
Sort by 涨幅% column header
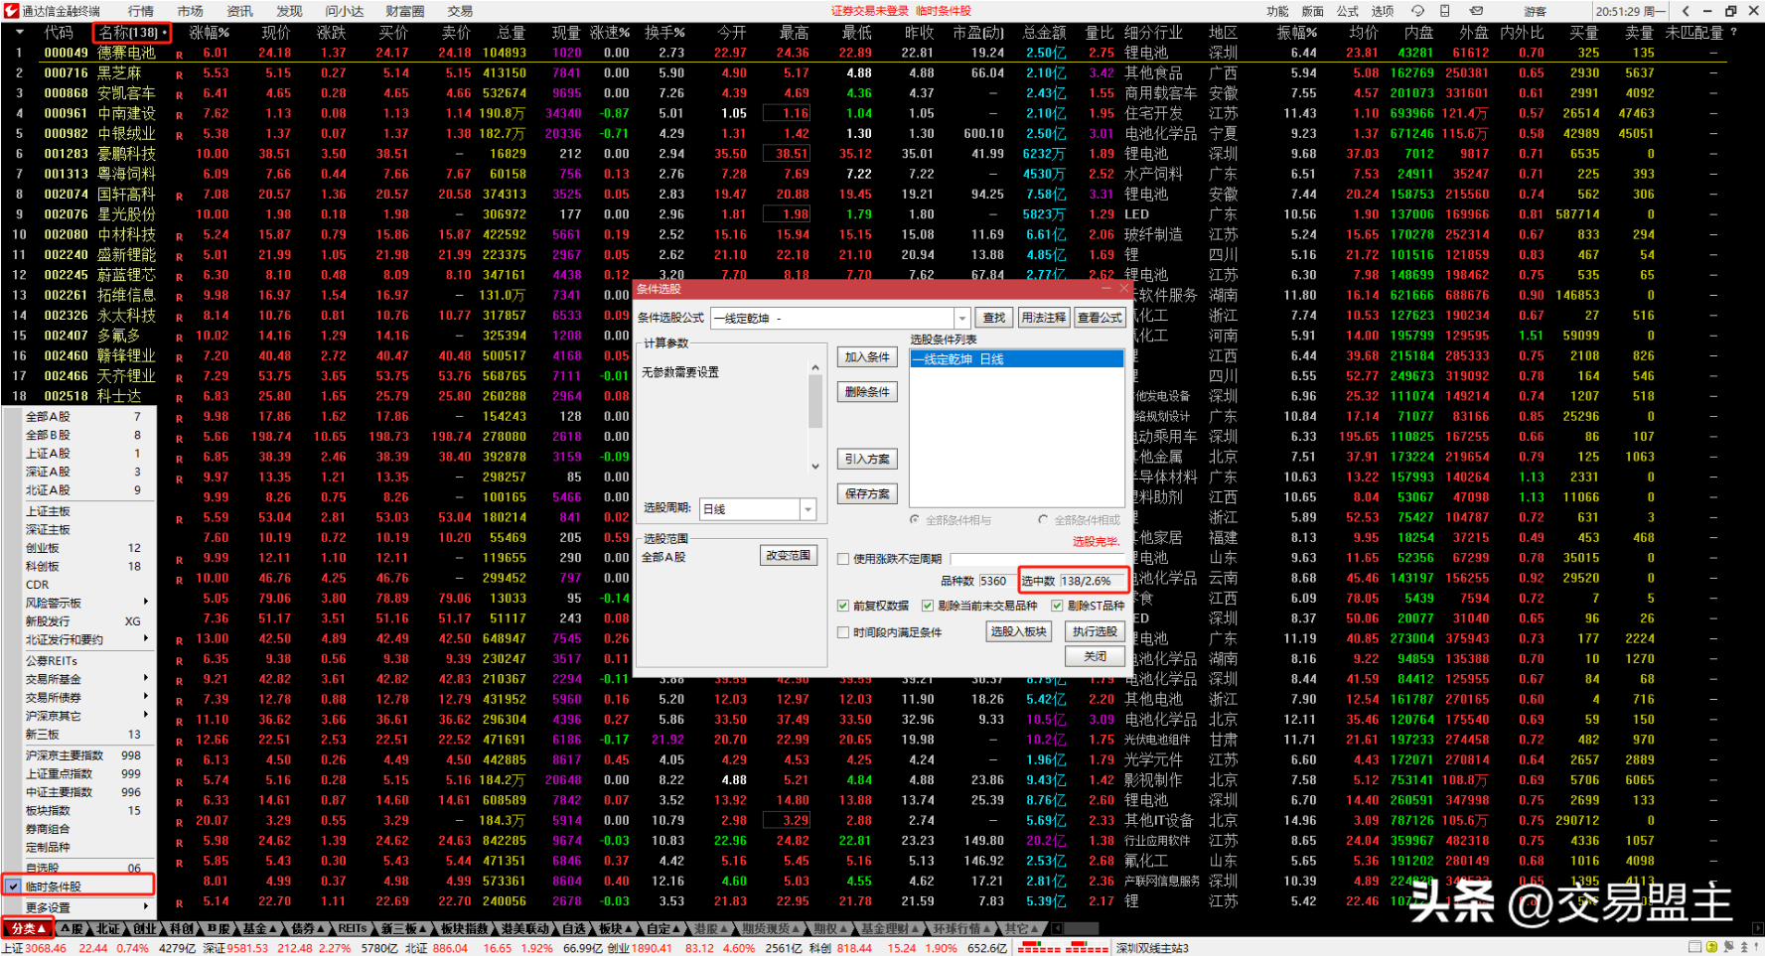click(x=210, y=33)
